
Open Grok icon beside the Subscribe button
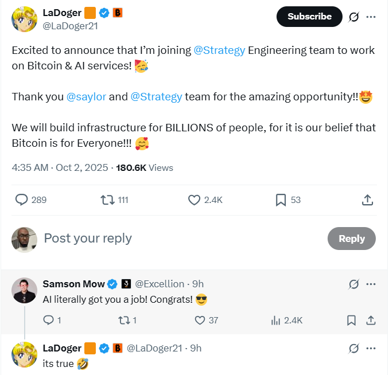354,17
